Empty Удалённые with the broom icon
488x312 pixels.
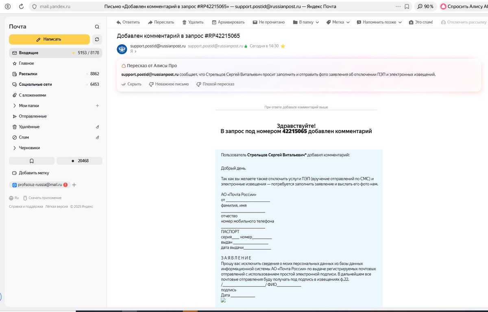97,127
